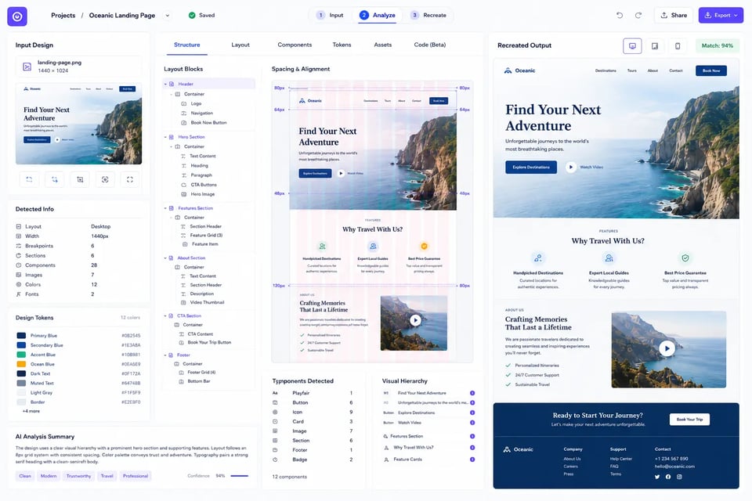Click the landing-page.png file icon
The height and width of the screenshot is (501, 752).
[27, 67]
